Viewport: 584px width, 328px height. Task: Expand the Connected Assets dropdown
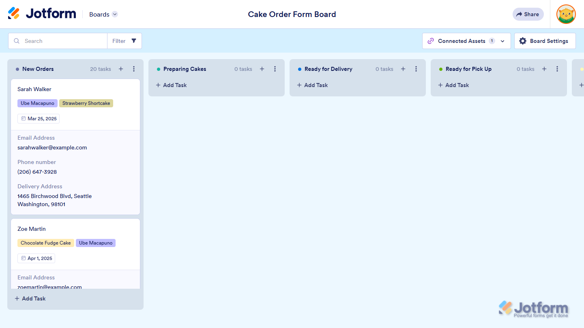point(502,41)
